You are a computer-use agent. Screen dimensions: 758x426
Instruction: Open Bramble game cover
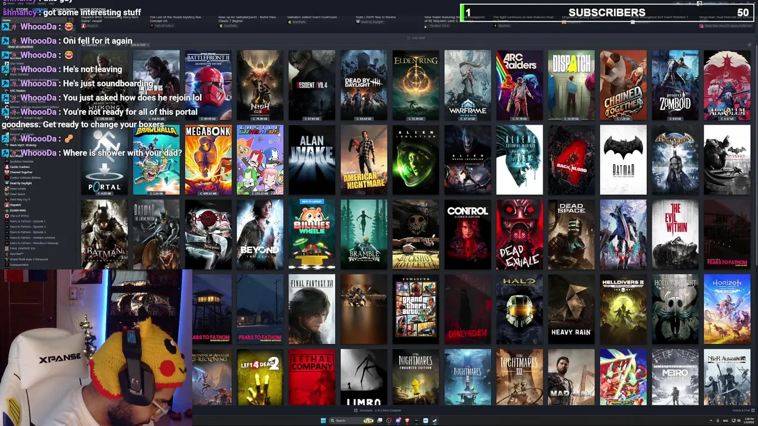pyautogui.click(x=364, y=234)
